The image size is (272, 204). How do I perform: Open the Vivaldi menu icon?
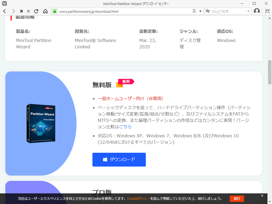[4, 3]
